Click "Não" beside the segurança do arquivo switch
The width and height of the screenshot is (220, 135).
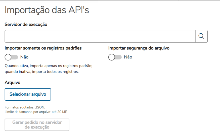[128, 57]
